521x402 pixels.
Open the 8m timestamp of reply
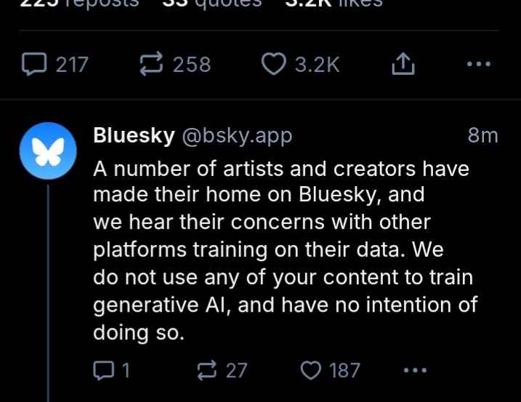click(482, 136)
